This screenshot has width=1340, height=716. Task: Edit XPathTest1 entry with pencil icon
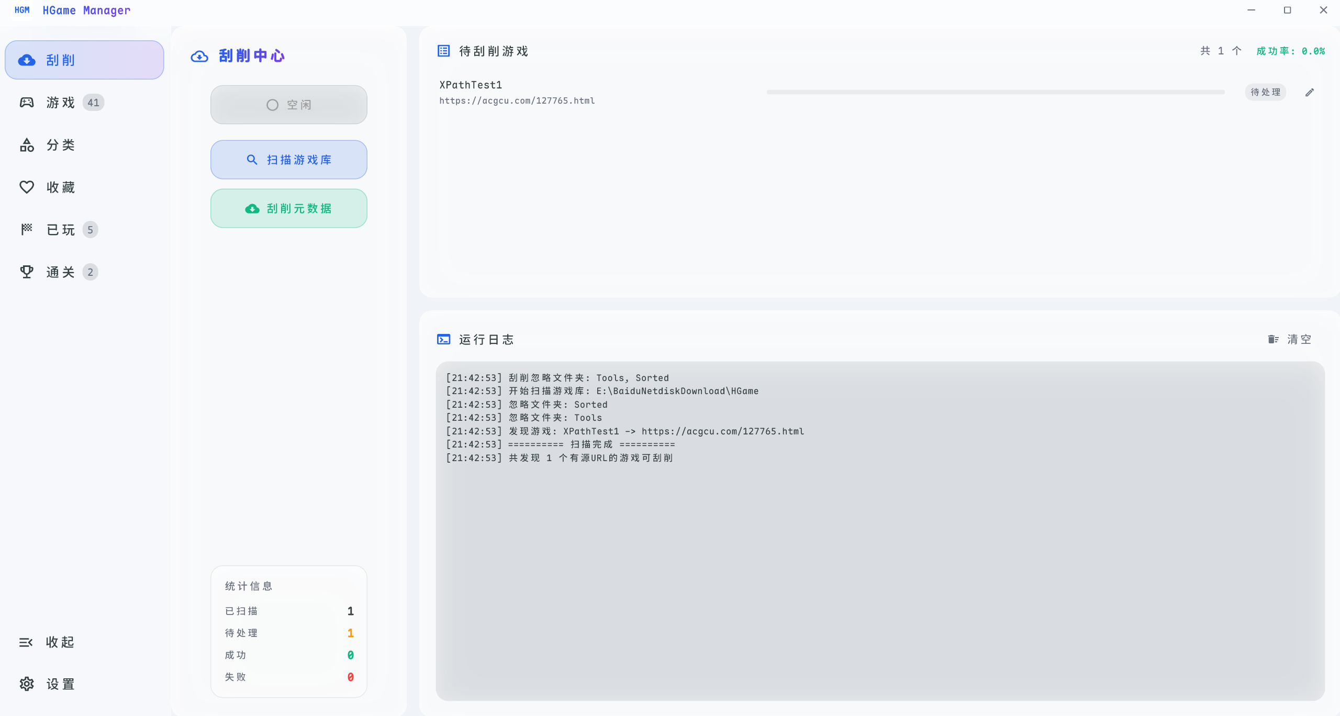click(1310, 93)
